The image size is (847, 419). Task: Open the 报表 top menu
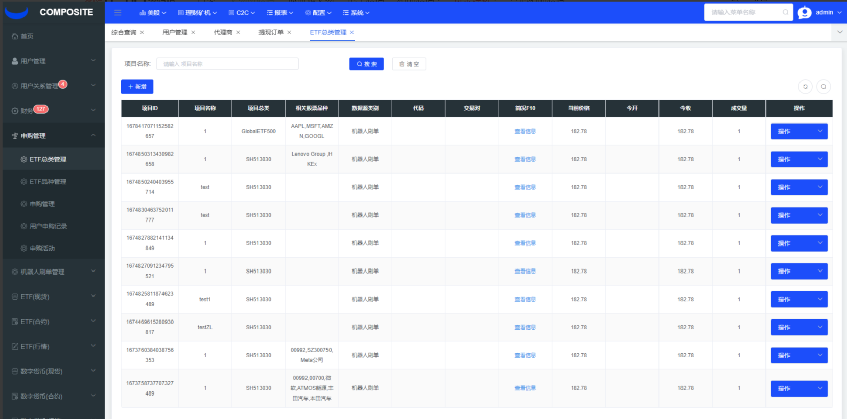[280, 13]
